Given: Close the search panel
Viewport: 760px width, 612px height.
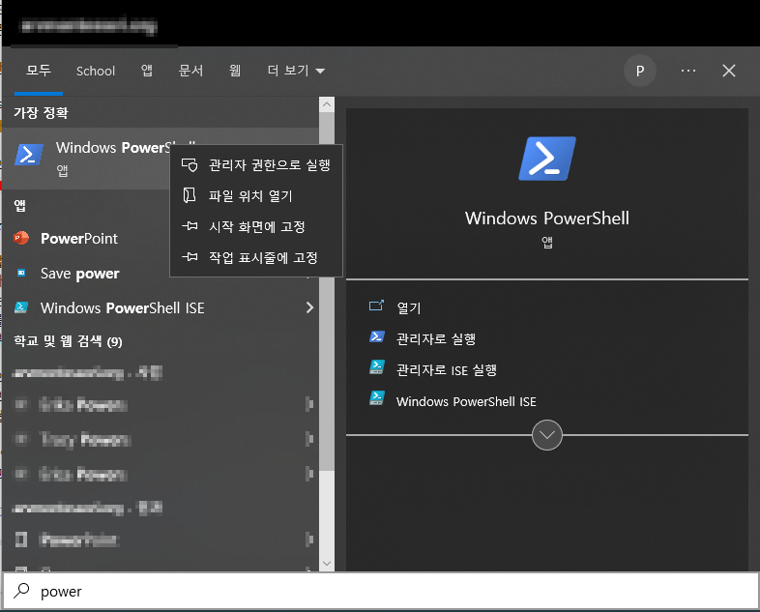Looking at the screenshot, I should tap(728, 71).
